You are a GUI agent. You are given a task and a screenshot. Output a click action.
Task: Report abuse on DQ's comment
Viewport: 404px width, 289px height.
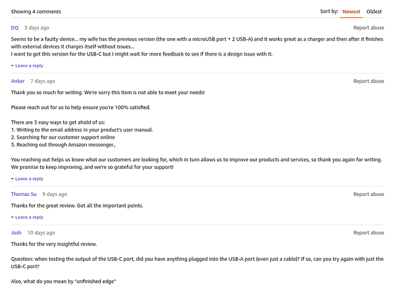tap(368, 28)
